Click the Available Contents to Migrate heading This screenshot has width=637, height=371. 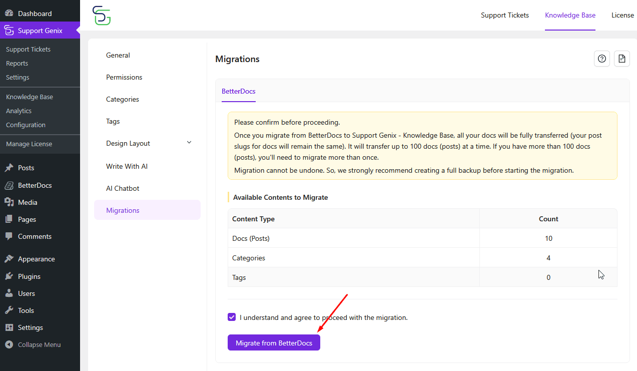tap(280, 197)
